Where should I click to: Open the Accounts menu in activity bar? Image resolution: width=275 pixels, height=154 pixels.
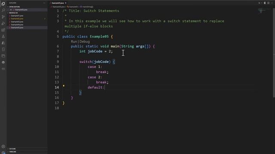pyautogui.click(x=3, y=146)
